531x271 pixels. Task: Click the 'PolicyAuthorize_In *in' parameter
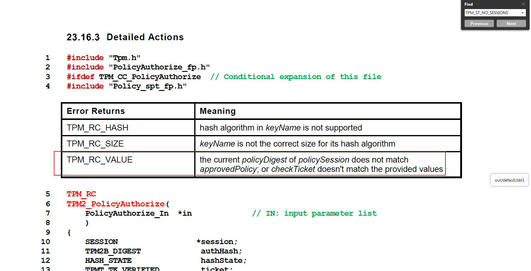pyautogui.click(x=139, y=213)
